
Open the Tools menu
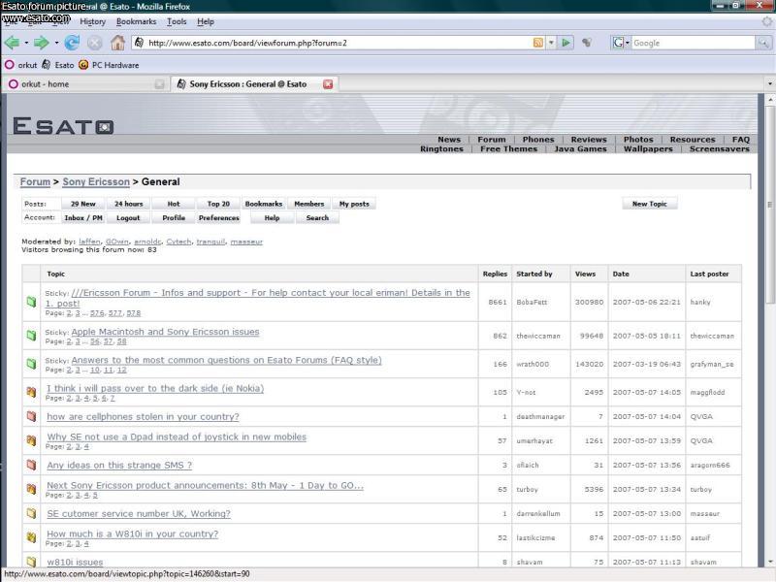[x=177, y=21]
